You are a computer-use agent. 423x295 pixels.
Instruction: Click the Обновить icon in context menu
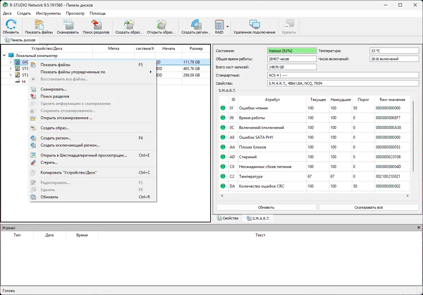click(x=33, y=197)
